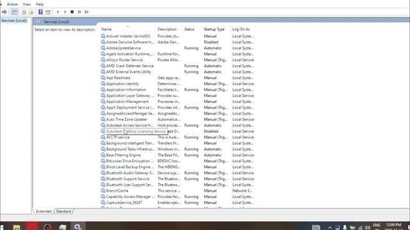Click the gear icon beside Base Filtering Engine
Viewport: 410px width, 230px height.
click(103, 155)
